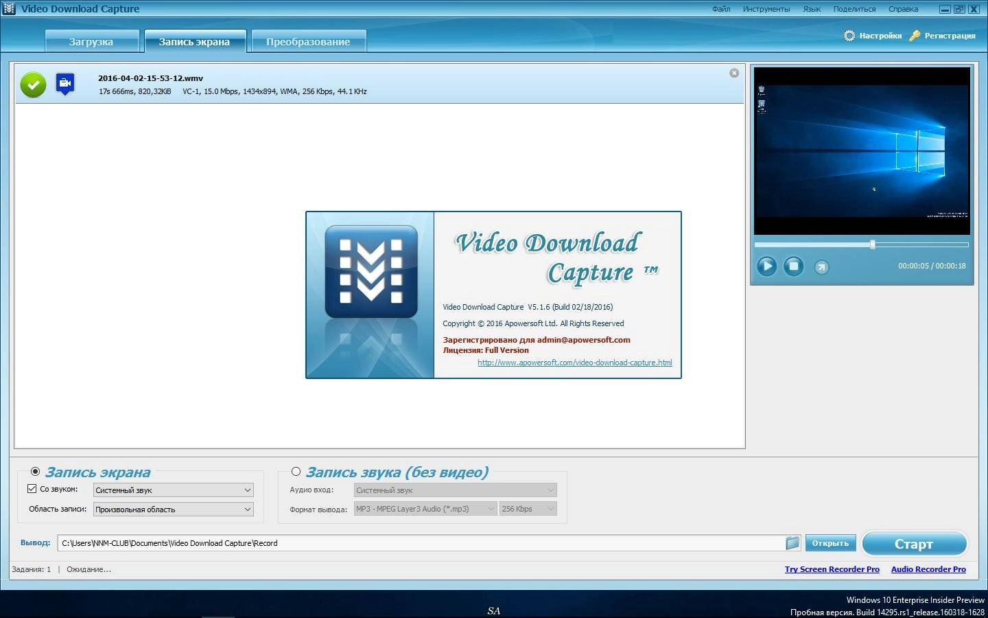Image resolution: width=988 pixels, height=618 pixels.
Task: Click the output path input field
Action: pos(421,543)
